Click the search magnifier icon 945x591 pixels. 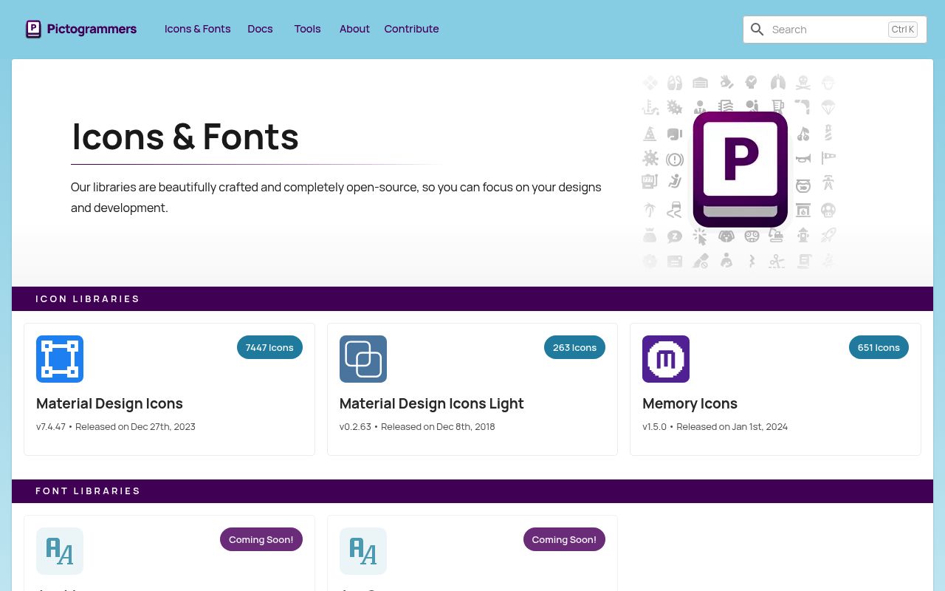coord(757,30)
